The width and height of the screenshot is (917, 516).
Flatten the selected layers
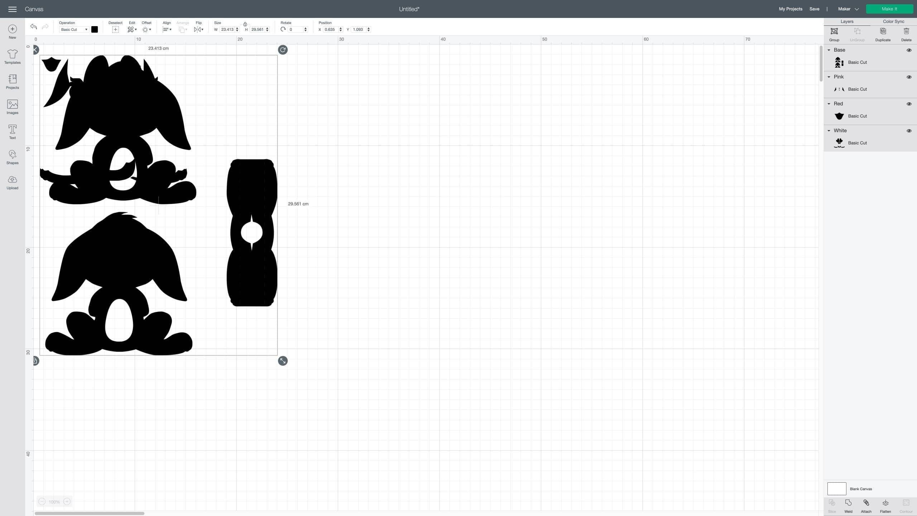click(x=885, y=506)
